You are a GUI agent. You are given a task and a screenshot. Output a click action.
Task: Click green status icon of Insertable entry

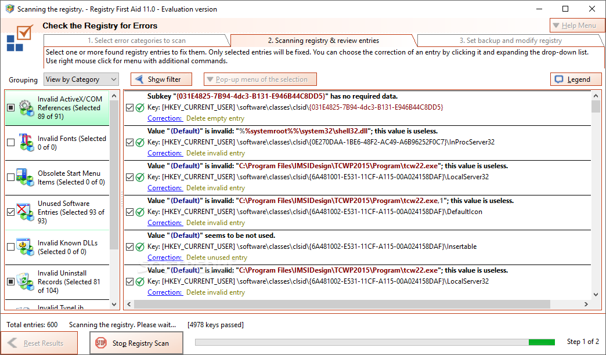pyautogui.click(x=140, y=247)
